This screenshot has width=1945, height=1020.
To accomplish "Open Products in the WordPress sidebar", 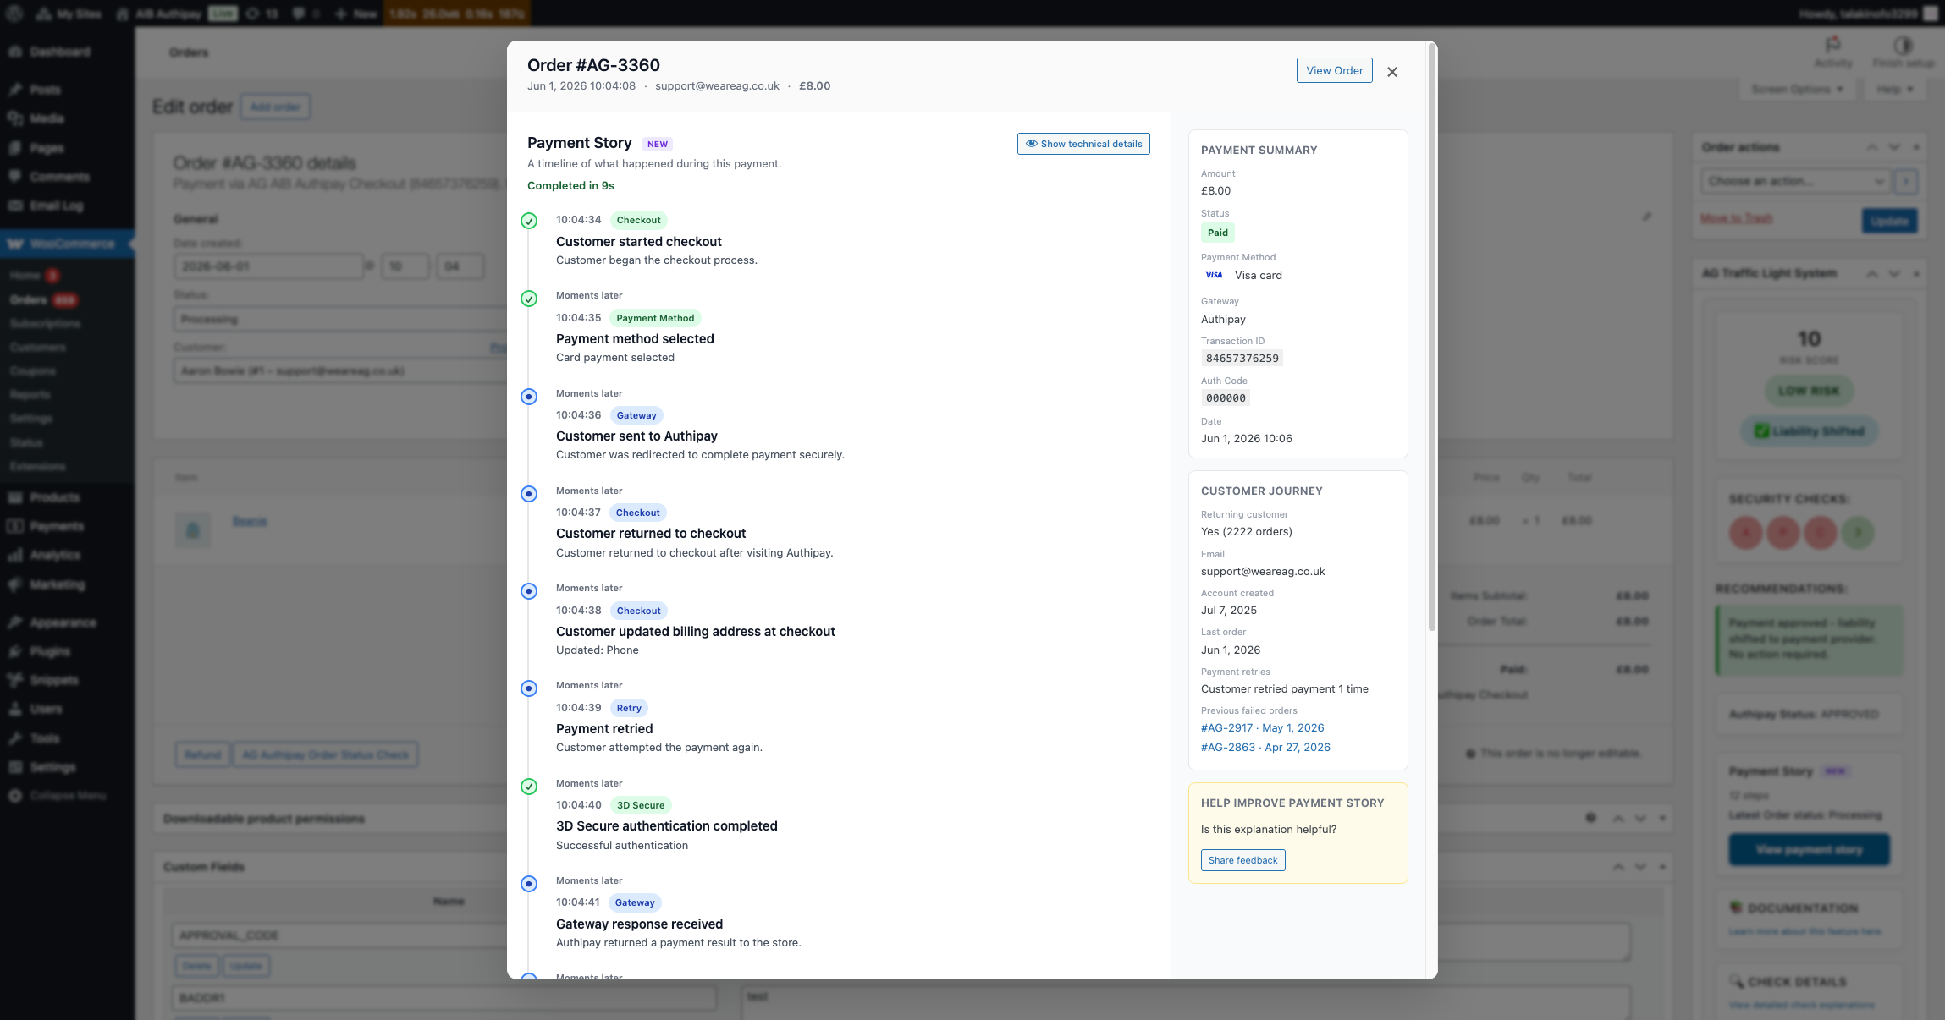I will pyautogui.click(x=54, y=497).
